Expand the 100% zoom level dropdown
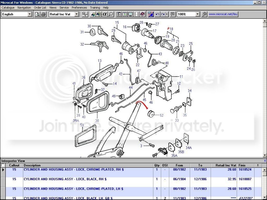This screenshot has width=267, height=200. 197,14
